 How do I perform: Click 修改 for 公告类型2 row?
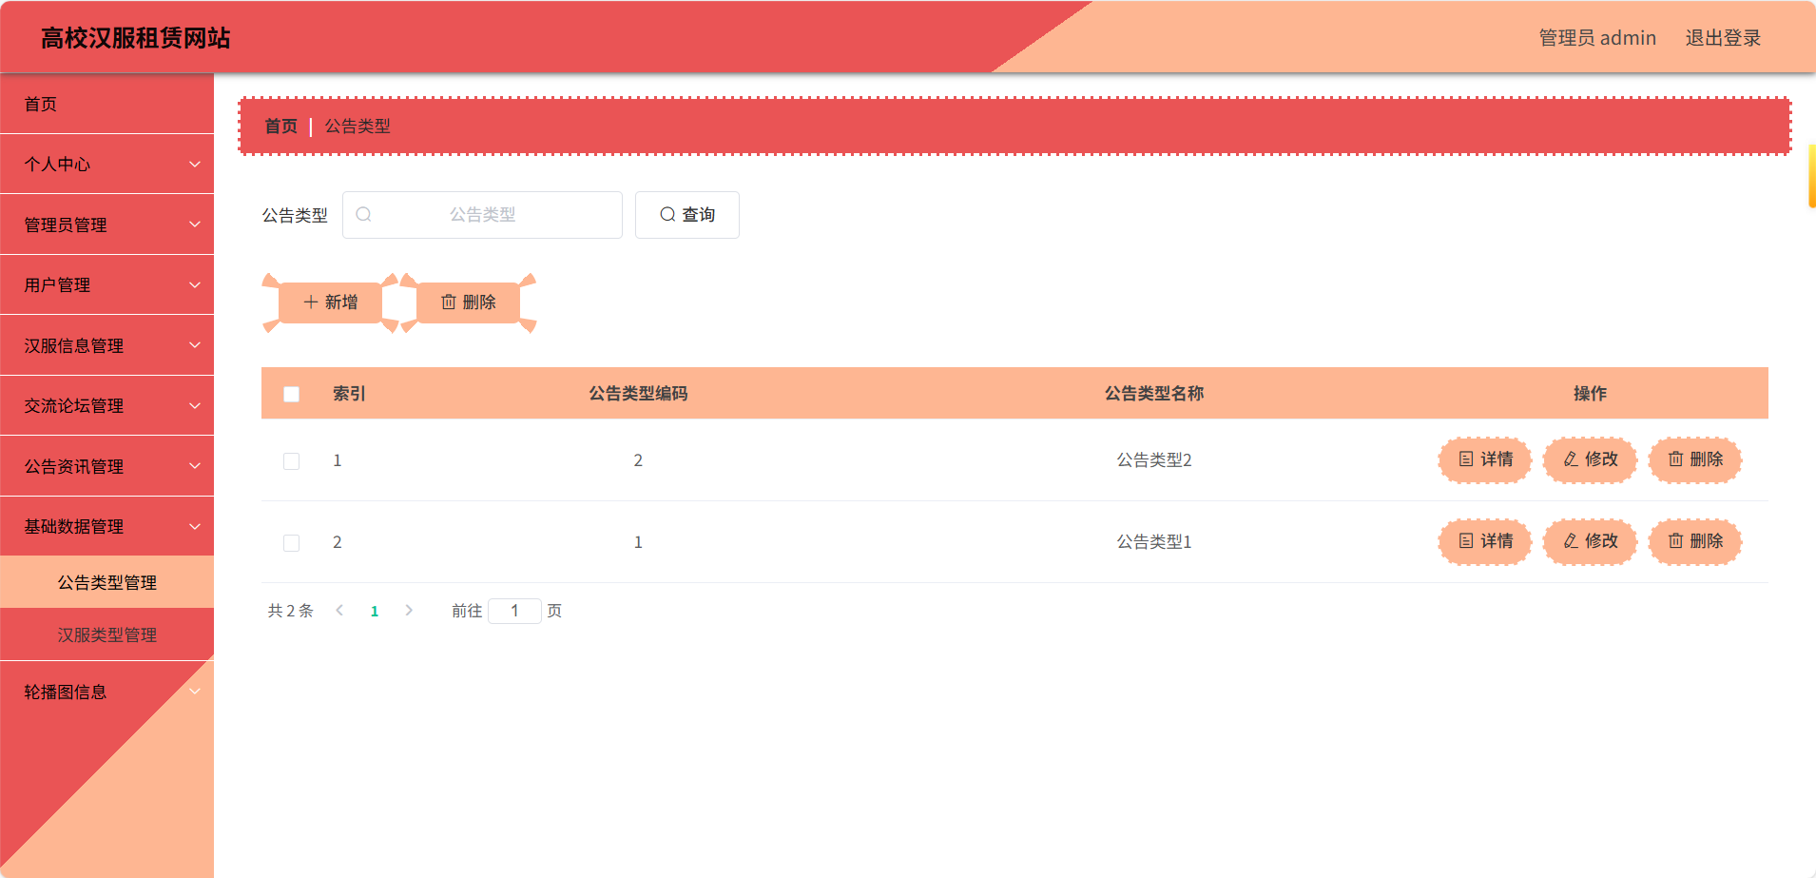pyautogui.click(x=1590, y=459)
